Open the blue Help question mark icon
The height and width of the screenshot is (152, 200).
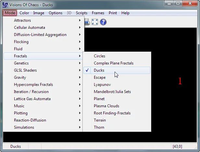coord(103,22)
